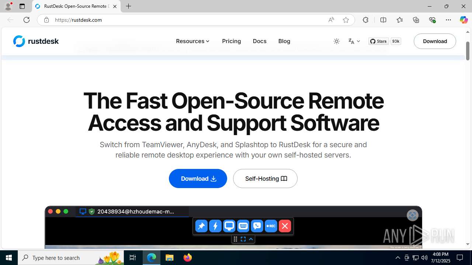472x265 pixels.
Task: Click the green maximize dot of the preview window
Action: coord(66,211)
